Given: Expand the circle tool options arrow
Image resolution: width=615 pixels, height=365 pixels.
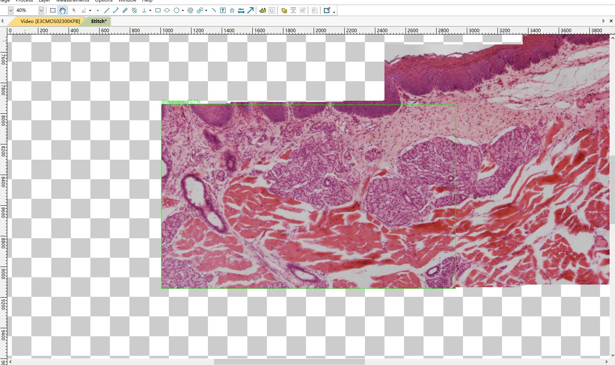Looking at the screenshot, I should (183, 11).
